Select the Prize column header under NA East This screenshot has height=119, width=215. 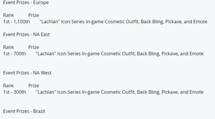tap(34, 47)
